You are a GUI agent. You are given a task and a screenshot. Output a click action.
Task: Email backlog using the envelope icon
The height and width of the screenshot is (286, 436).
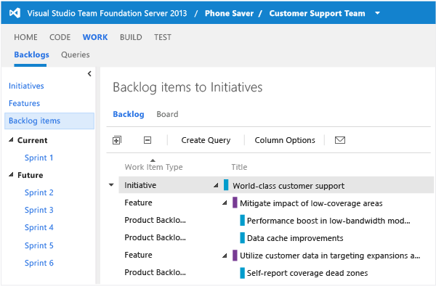[340, 140]
